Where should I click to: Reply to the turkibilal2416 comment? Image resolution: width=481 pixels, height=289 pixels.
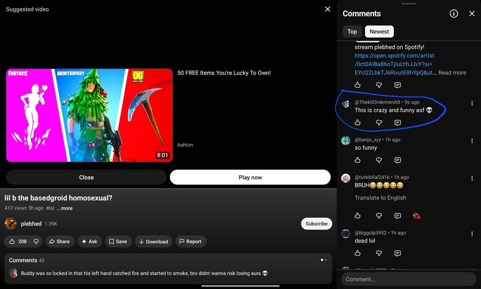pos(398,216)
